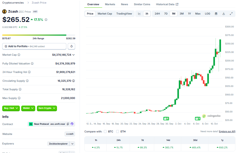Switch to line chart view icon
The width and height of the screenshot is (239, 153).
(139, 14)
